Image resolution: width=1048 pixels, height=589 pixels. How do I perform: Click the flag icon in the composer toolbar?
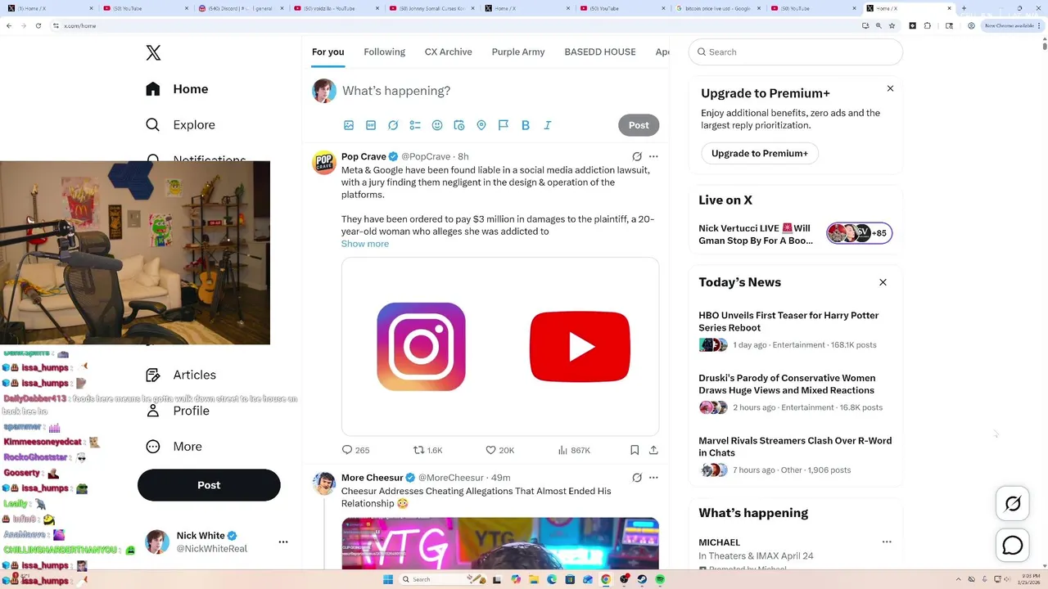point(504,125)
